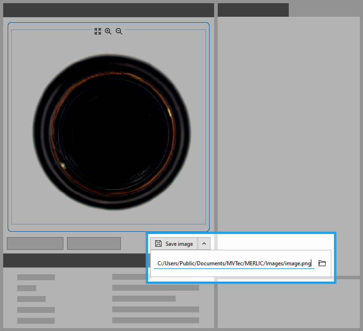Viewport: 363px width, 331px height.
Task: Zoom out using the magnifier minus icon
Action: [x=119, y=31]
